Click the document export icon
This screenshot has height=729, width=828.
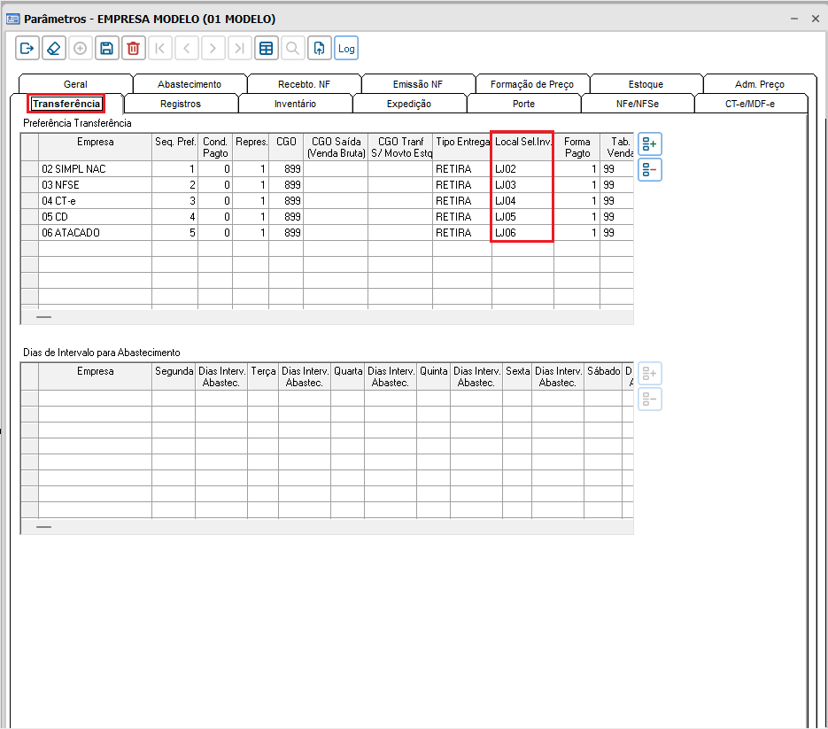(x=320, y=49)
